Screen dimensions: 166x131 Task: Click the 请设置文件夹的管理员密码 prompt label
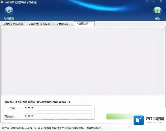click(x=37, y=102)
